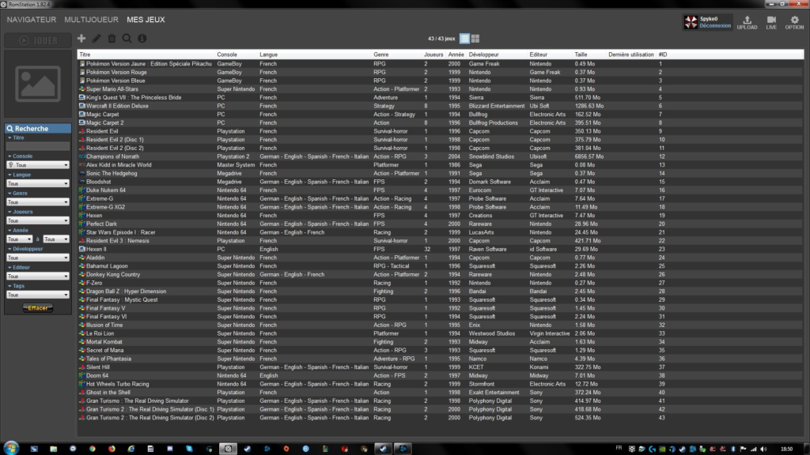Open the Genre filter dropdown
The image size is (810, 455).
pos(38,202)
